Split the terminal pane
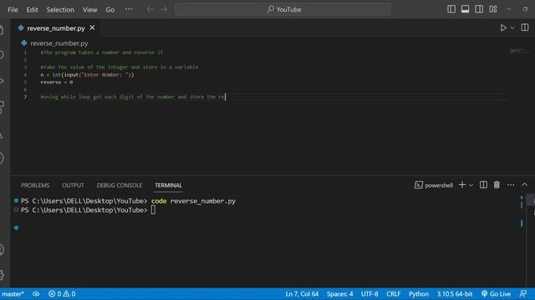This screenshot has height=300, width=535. (x=483, y=185)
